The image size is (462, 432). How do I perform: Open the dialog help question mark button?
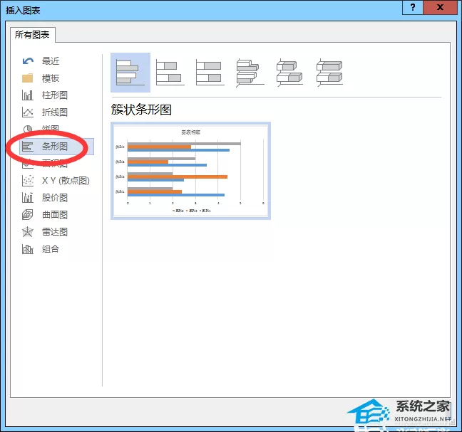tap(413, 7)
